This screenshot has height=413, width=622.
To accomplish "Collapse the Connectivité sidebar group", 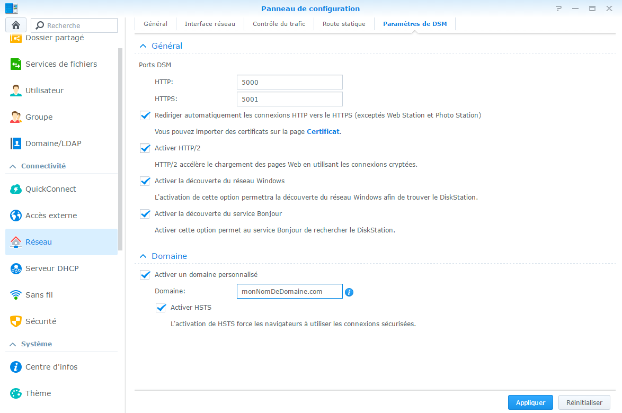I will point(13,166).
